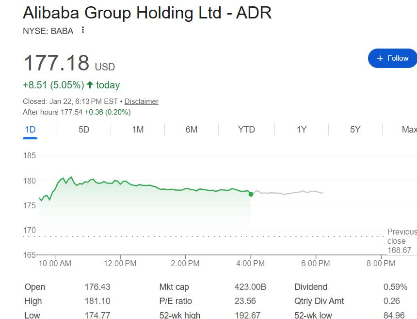
Task: Switch to the 1M chart range
Action: 138,130
